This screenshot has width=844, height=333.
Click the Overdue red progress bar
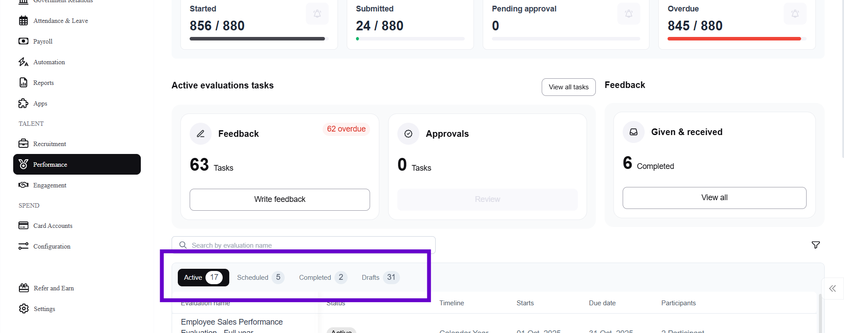click(734, 39)
